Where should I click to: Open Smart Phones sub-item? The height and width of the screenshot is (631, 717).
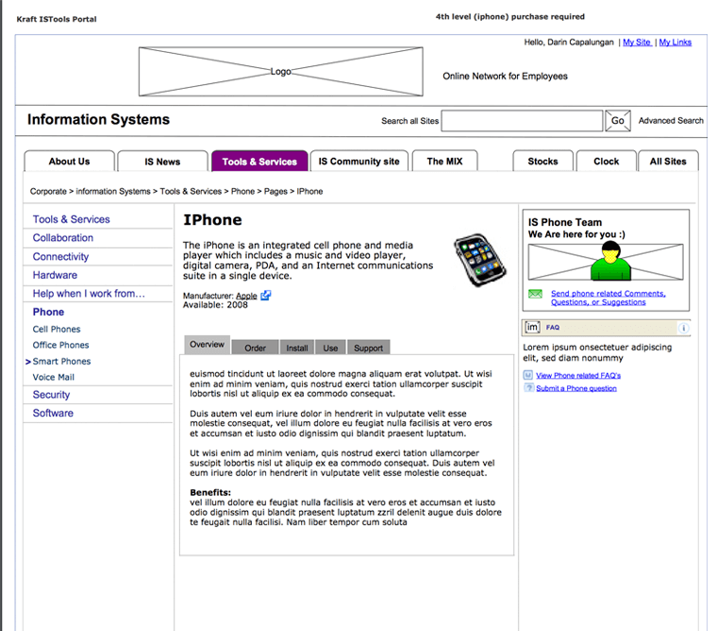tap(61, 361)
